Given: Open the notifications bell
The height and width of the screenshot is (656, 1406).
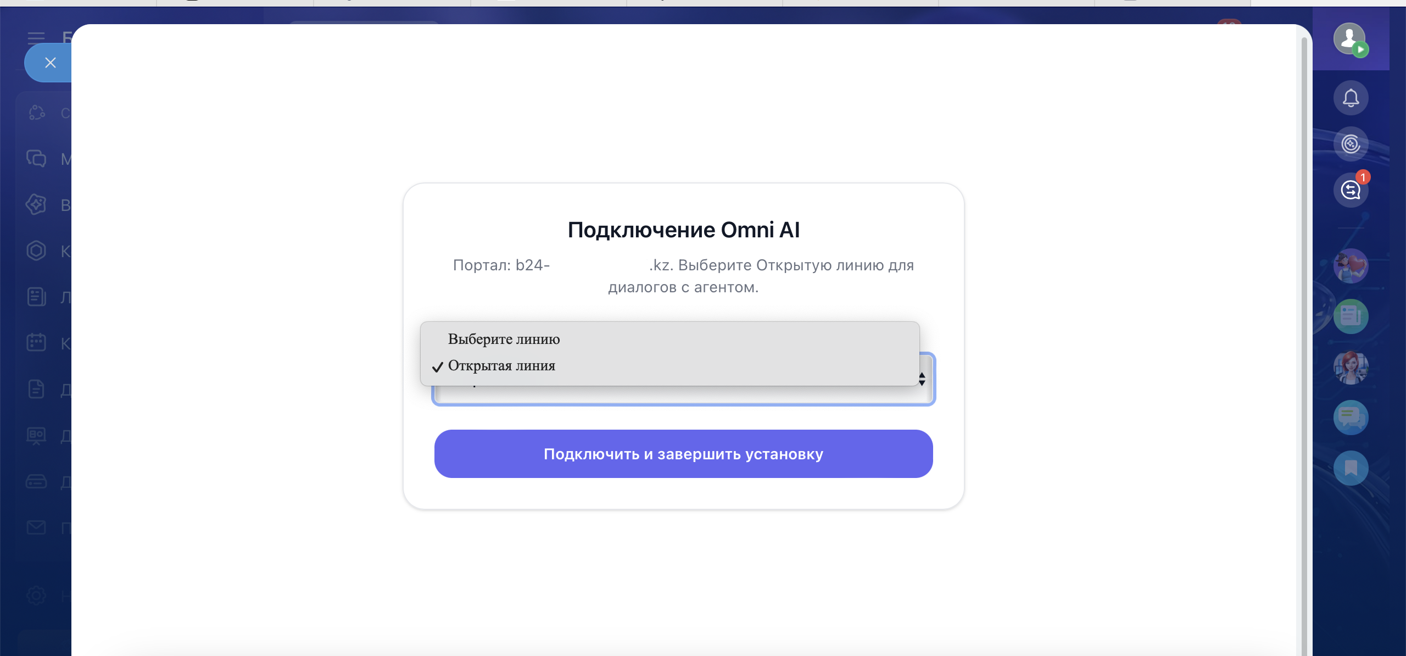Looking at the screenshot, I should click(1351, 98).
